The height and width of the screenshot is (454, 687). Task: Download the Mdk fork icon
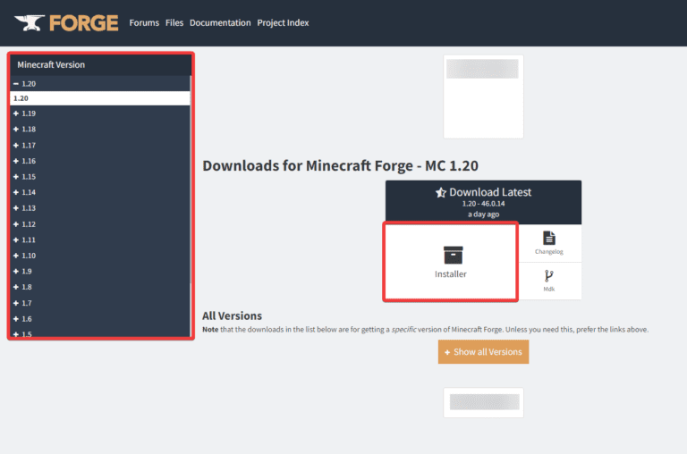548,276
